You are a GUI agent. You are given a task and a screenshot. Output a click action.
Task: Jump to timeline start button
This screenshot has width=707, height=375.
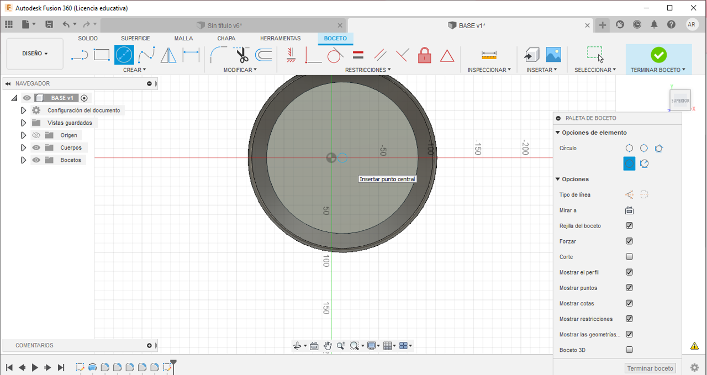tap(9, 367)
